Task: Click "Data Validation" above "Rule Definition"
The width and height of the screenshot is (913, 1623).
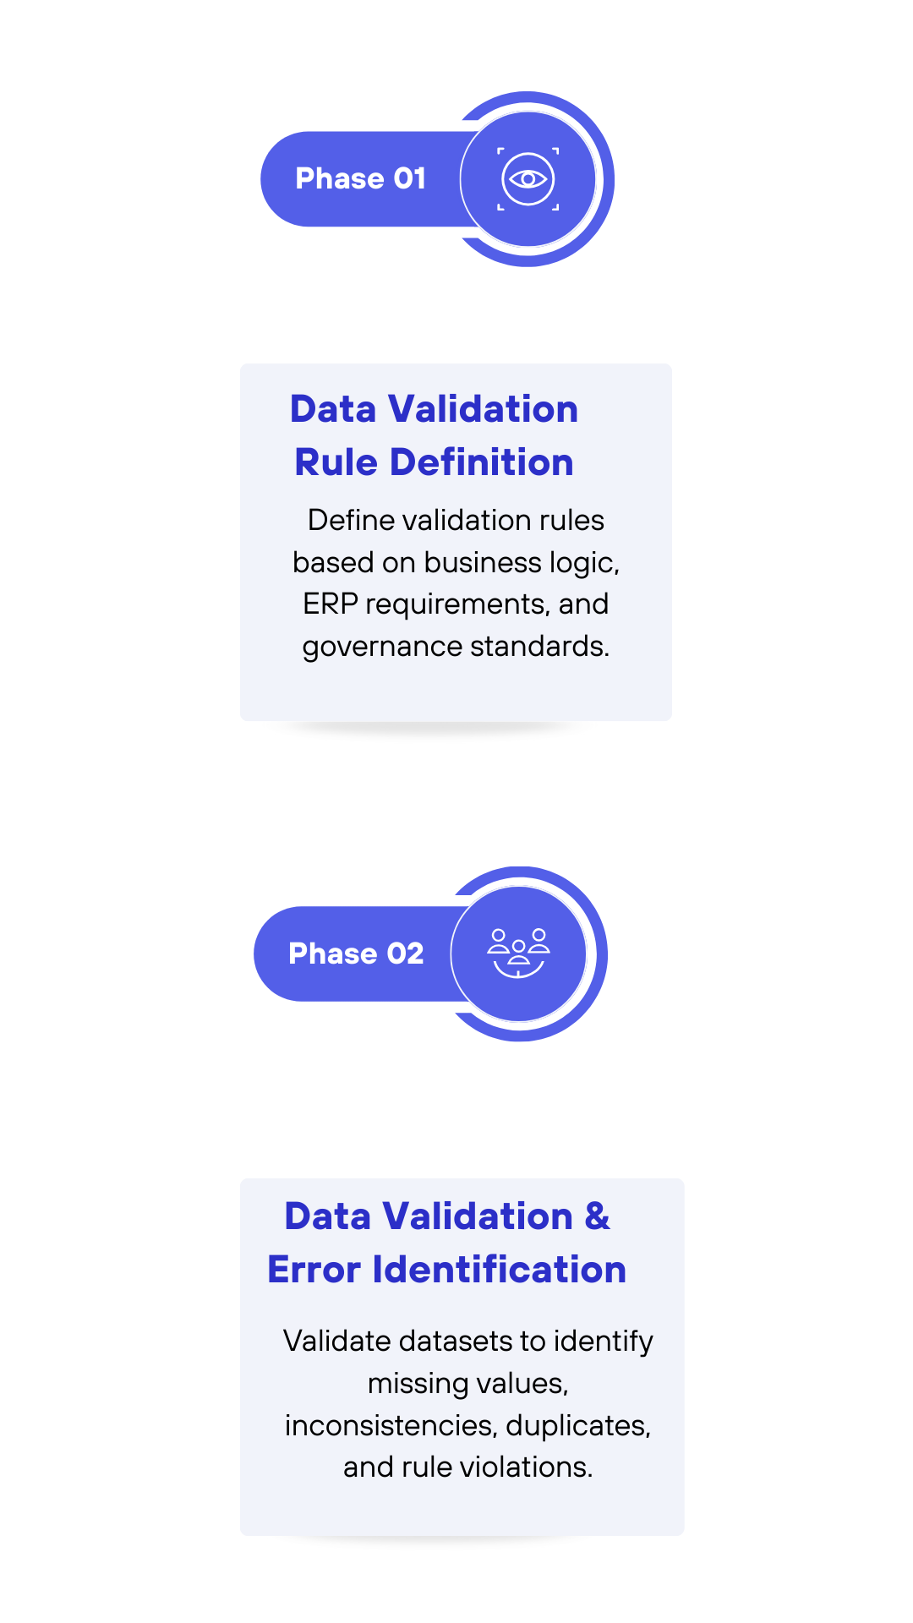Action: point(434,409)
